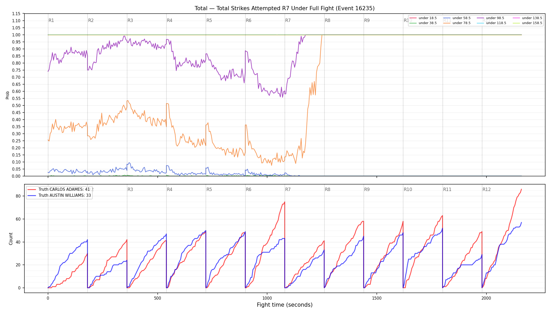
Task: Click the R7 round label in Count chart
Action: pos(288,189)
